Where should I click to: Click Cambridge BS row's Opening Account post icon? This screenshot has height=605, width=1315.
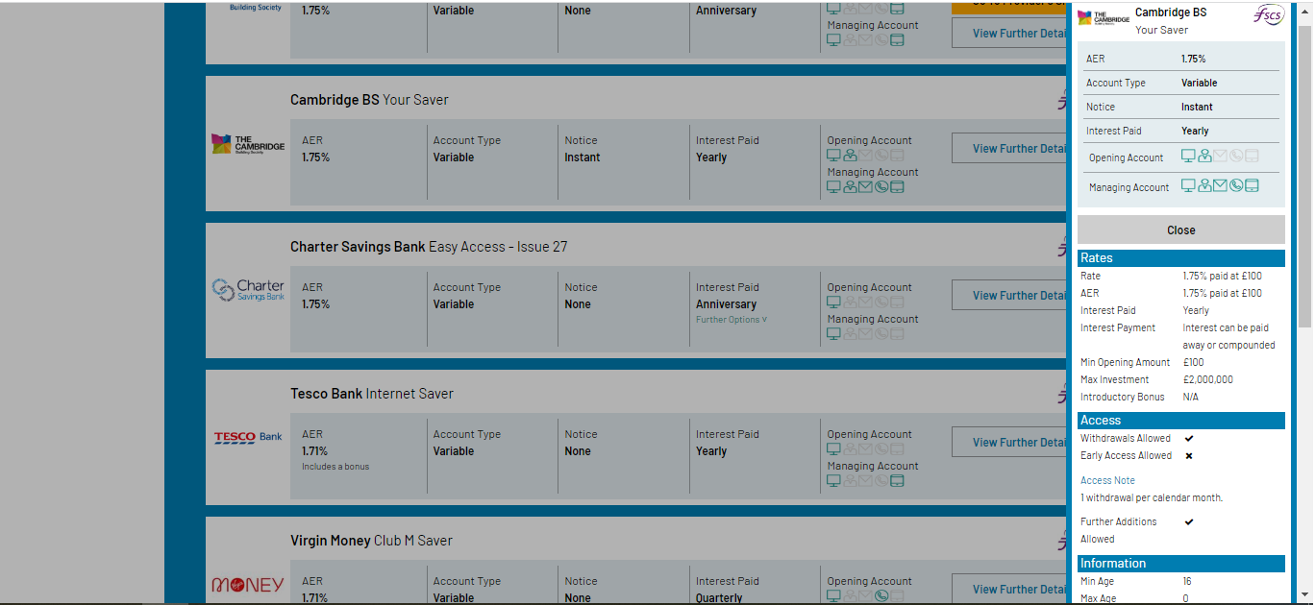pos(865,155)
